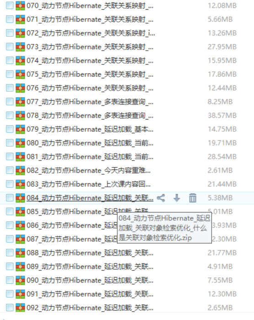Viewport: 254px width, 320px height.
Task: Click the download arrow for file 084
Action: [x=177, y=198]
